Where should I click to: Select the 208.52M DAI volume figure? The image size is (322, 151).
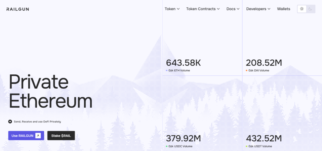(x=264, y=63)
